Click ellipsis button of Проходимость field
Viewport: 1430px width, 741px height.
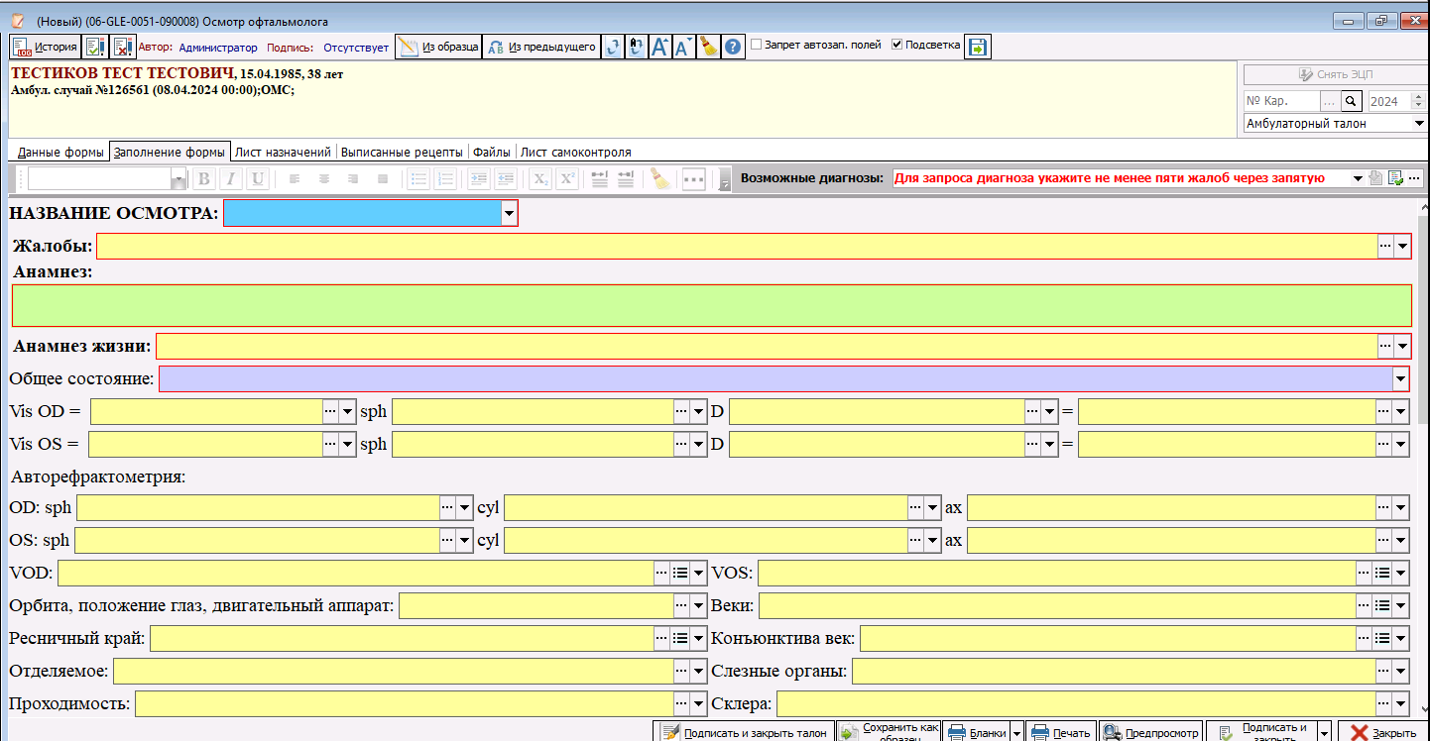tap(682, 704)
